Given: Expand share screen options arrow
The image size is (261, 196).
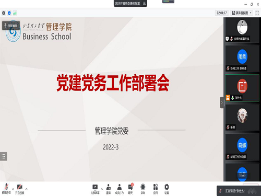Looking at the screenshot, I should [102, 189].
